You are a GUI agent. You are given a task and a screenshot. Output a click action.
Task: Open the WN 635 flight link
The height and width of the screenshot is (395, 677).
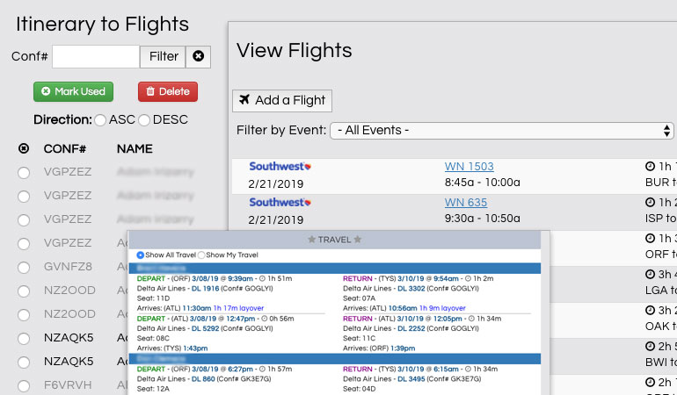[x=465, y=203]
